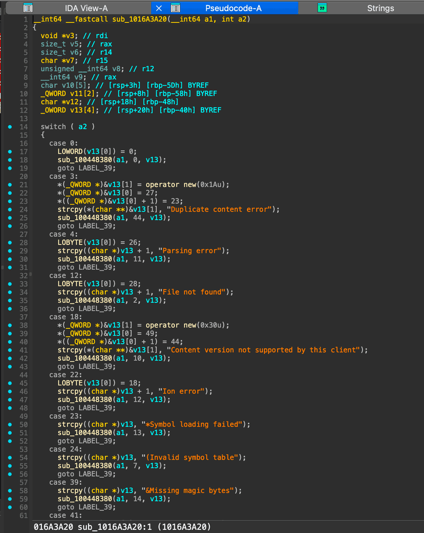
Task: Click "LOWORD(v13[0])" on line 17
Action: pyautogui.click(x=86, y=152)
